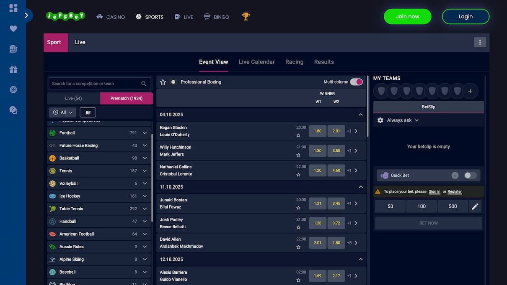507x285 pixels.
Task: Toggle the Multi-column switch off
Action: 356,82
